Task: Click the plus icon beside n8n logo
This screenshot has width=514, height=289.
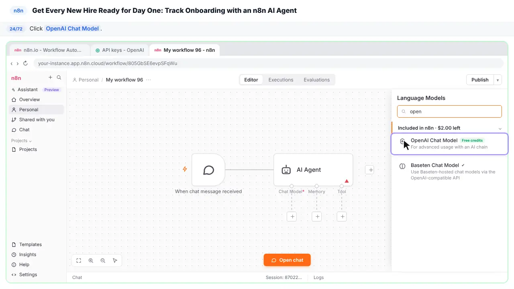Action: click(50, 77)
